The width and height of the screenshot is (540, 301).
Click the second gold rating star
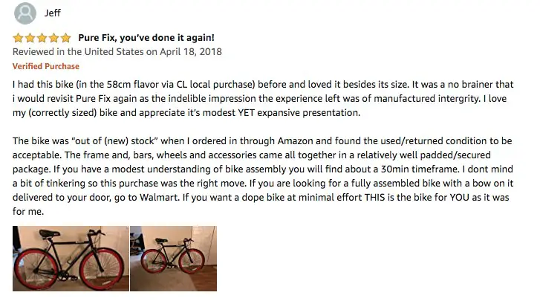(30, 38)
